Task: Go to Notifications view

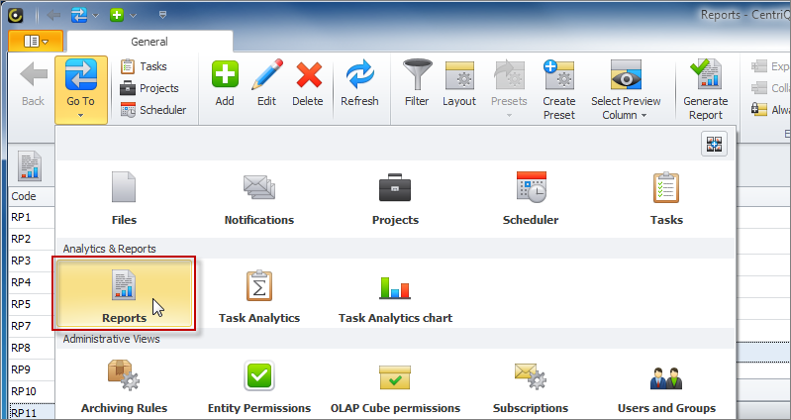Action: coord(259,198)
